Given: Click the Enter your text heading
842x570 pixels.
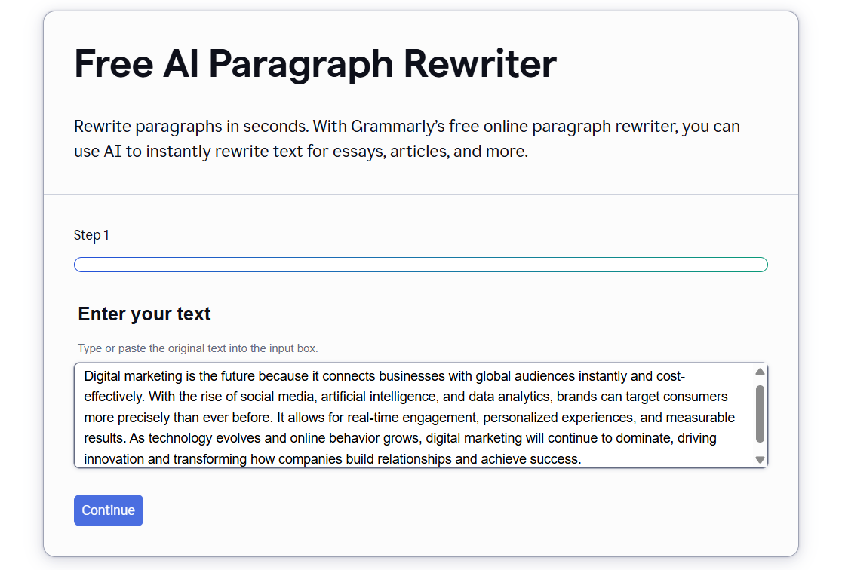Looking at the screenshot, I should tap(144, 314).
